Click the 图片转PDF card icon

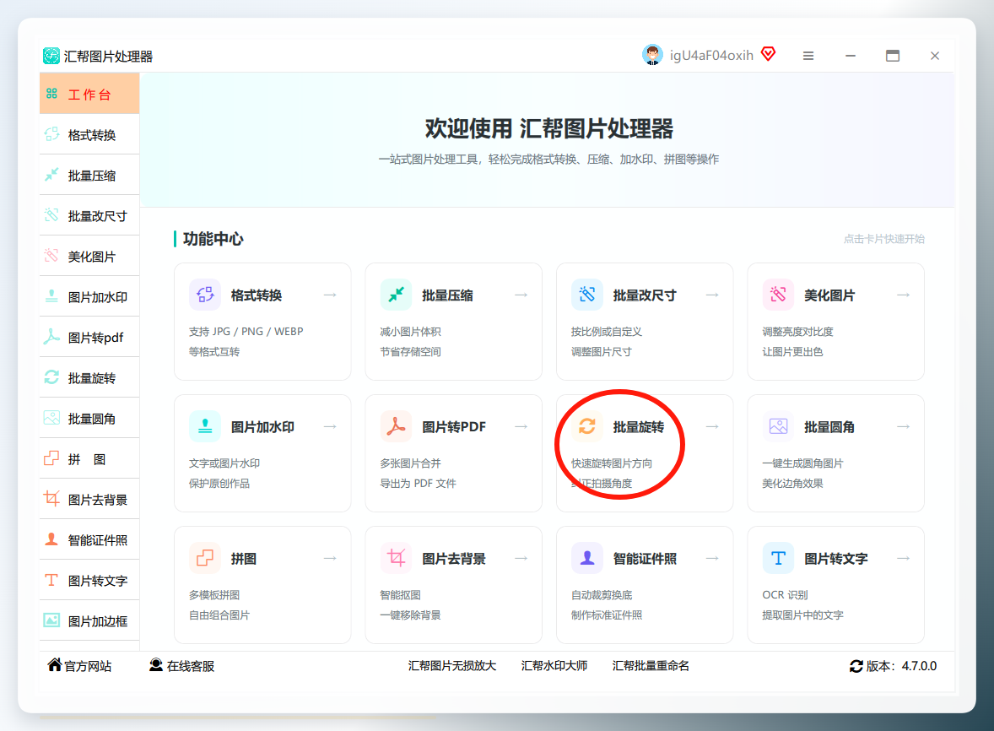(397, 426)
